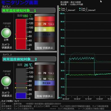Screen dimensions: 111x111
Task: Click camera 1 internal temperature value 41.20
Action: 8,27
